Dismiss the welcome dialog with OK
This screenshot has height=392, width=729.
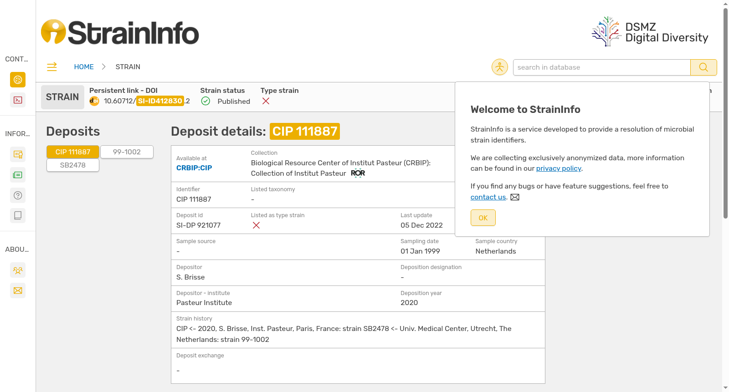(x=483, y=218)
